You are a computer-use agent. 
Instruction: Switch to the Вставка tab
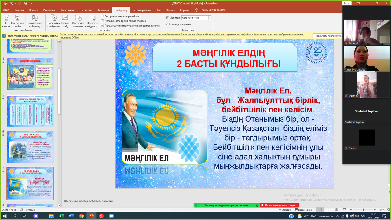coord(34,10)
